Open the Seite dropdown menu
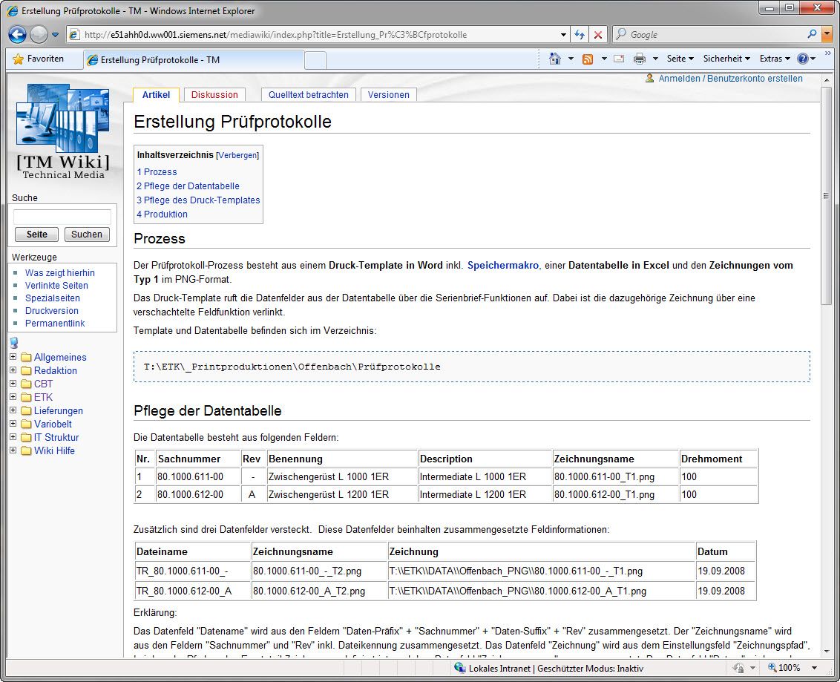 pyautogui.click(x=680, y=59)
